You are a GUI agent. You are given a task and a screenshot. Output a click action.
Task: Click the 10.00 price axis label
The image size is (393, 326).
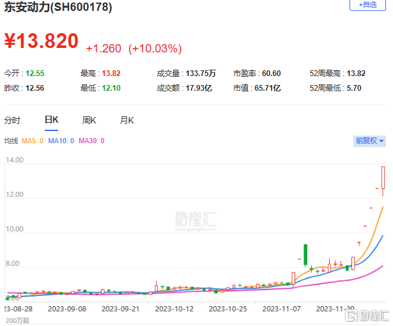tap(15, 229)
